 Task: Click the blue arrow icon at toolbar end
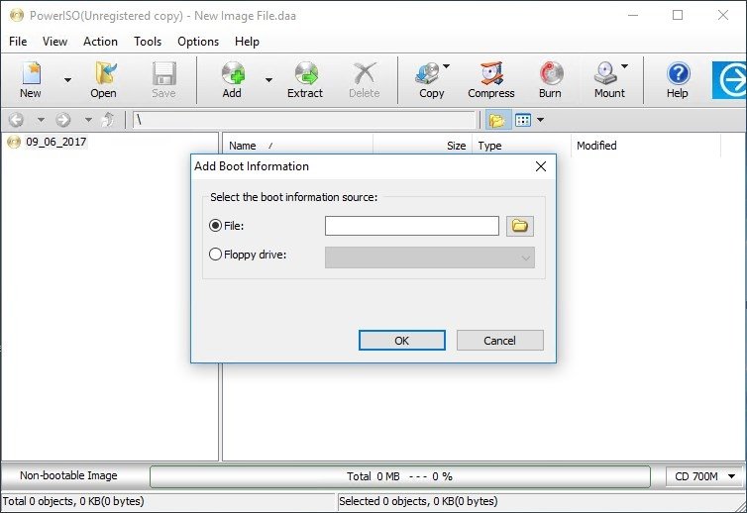(x=729, y=80)
